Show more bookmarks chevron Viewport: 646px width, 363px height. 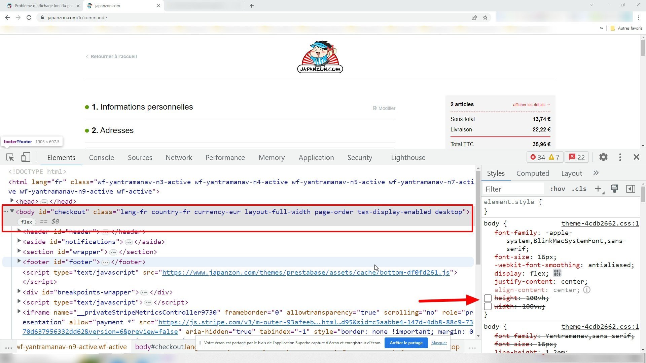pos(602,28)
